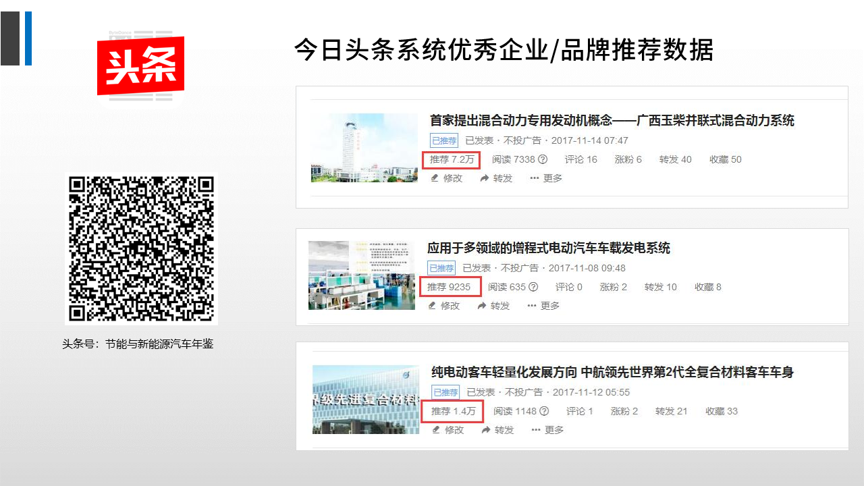The width and height of the screenshot is (864, 486).
Task: Click 转发 40 count
Action: (x=676, y=159)
